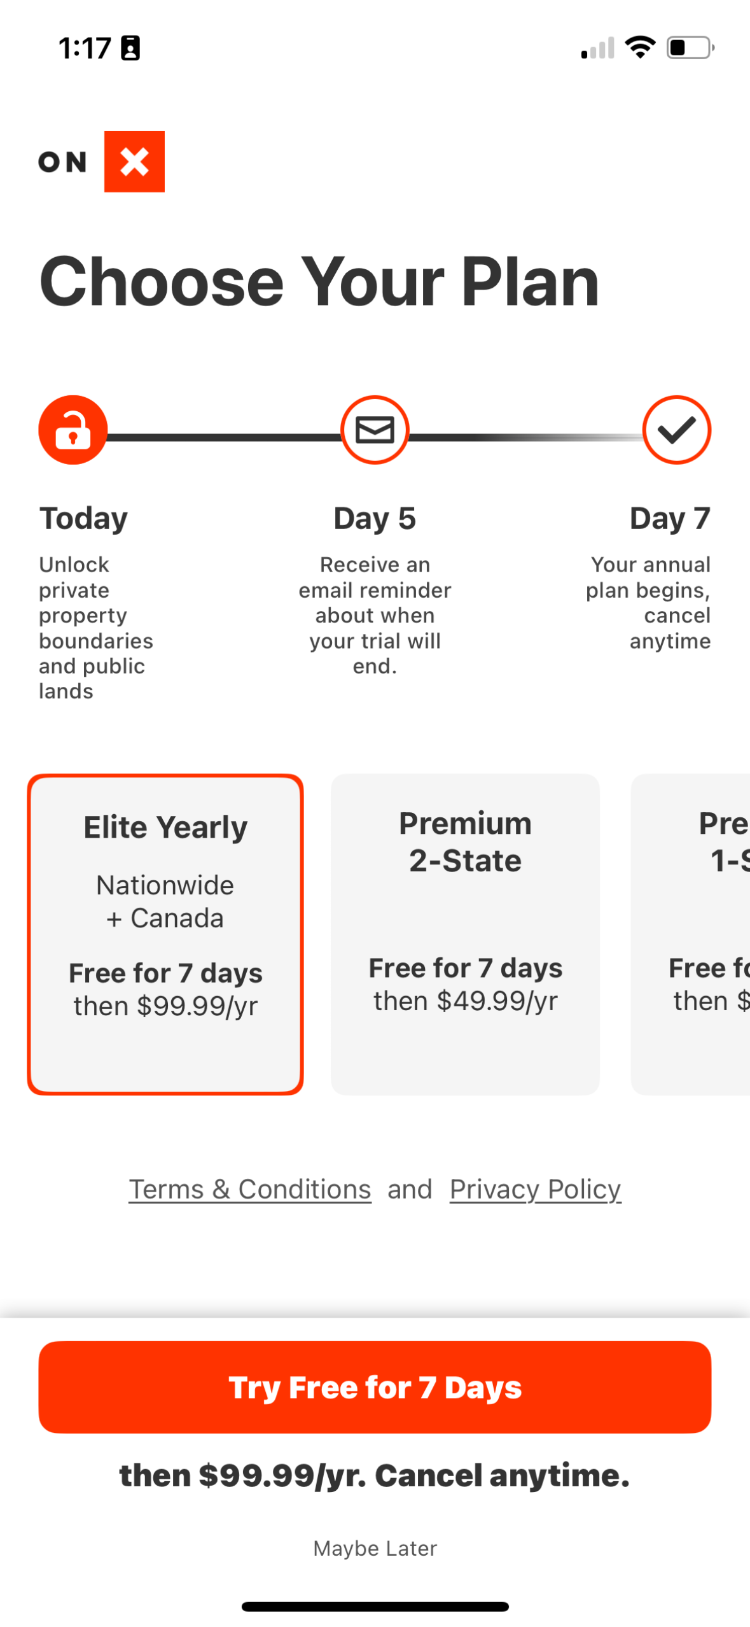Tap the 1:17 clock in status bar

coord(85,48)
